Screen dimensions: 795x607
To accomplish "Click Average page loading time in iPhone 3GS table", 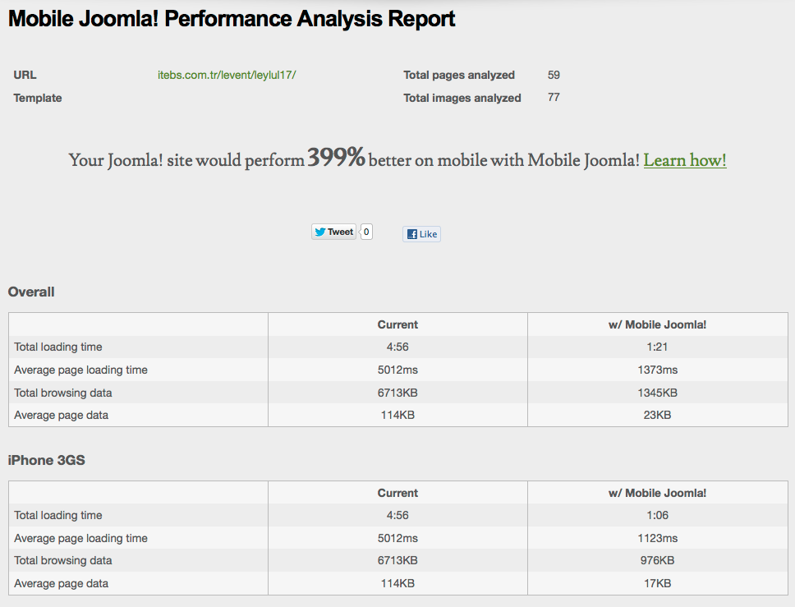I will click(x=80, y=538).
